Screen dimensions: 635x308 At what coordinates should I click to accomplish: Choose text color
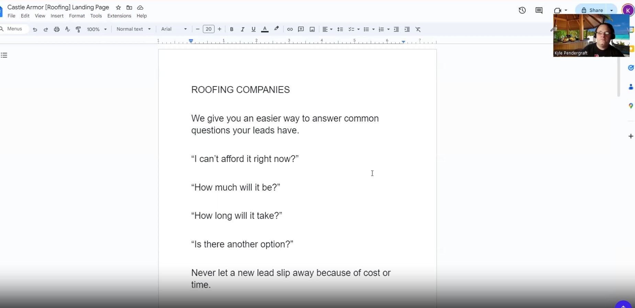[x=265, y=30]
